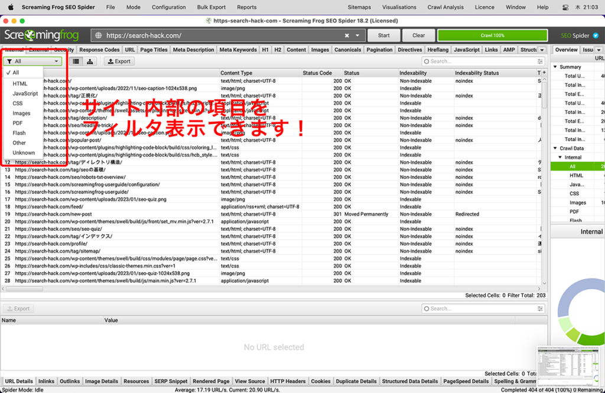The image size is (605, 393).
Task: Click the lower Search field
Action: click(483, 309)
